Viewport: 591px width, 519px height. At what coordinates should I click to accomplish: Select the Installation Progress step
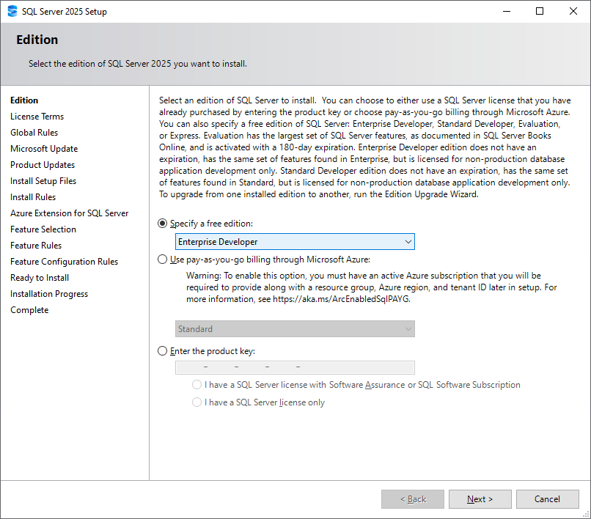49,294
